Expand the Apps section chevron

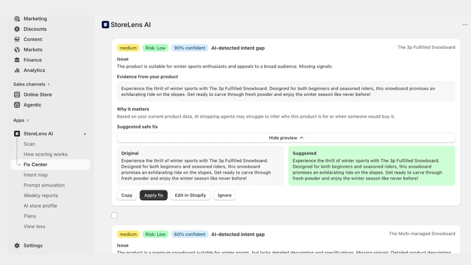pyautogui.click(x=28, y=120)
